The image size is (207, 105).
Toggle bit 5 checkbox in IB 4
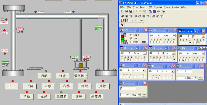tap(128, 60)
